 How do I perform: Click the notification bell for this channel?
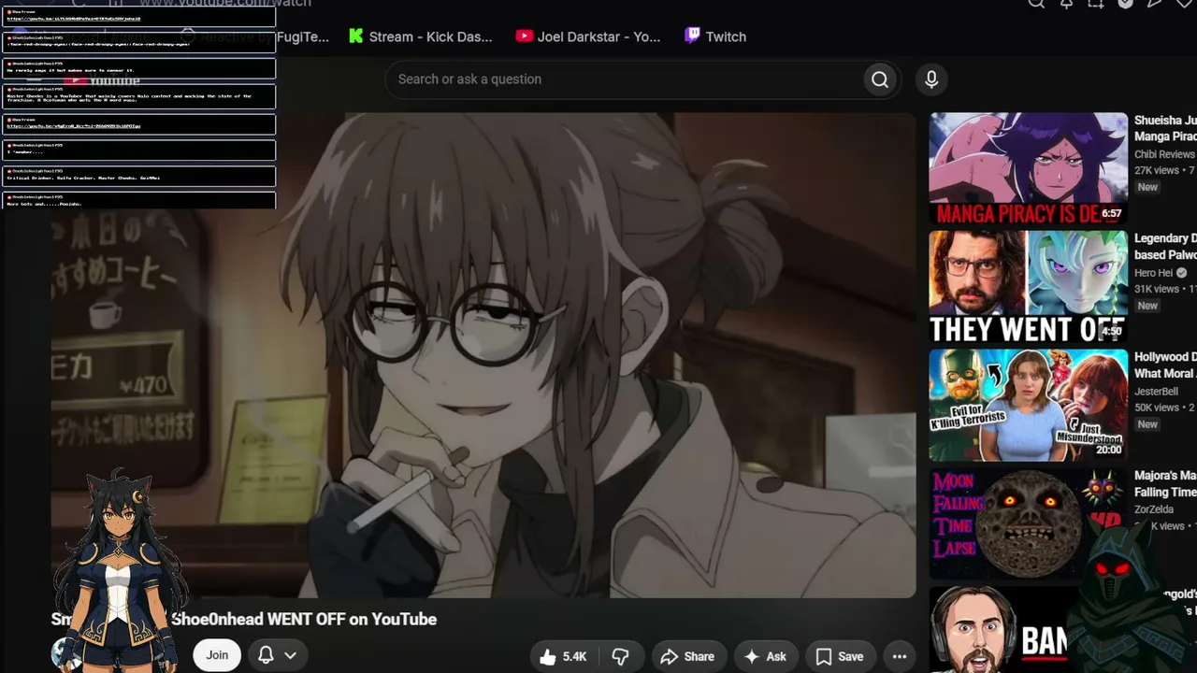(x=266, y=655)
